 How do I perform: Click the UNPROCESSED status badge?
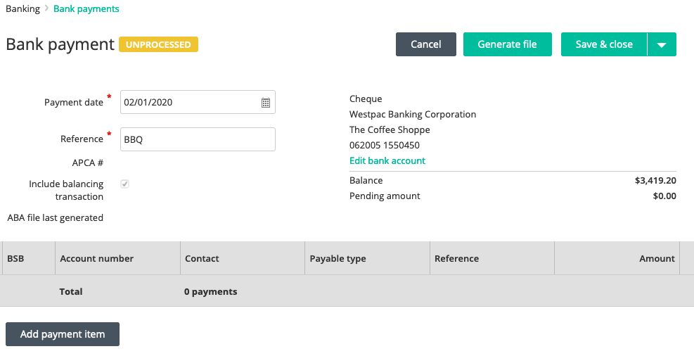(x=158, y=44)
